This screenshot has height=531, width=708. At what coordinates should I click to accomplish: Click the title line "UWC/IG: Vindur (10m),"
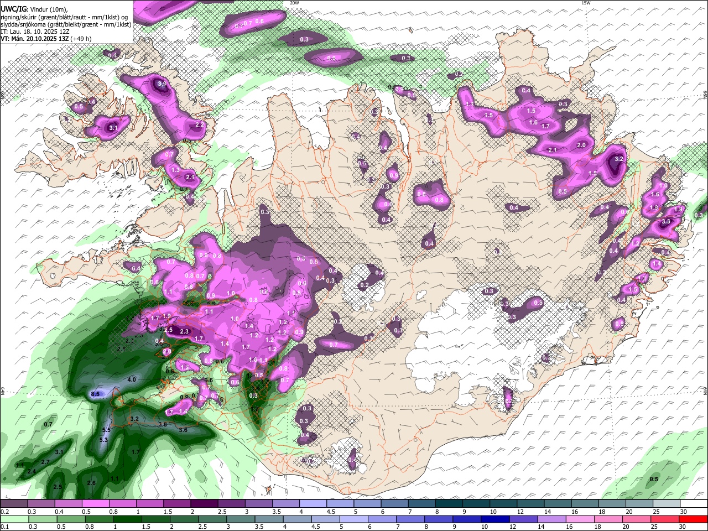[34, 9]
